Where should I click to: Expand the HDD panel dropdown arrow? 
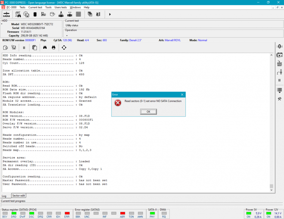[1, 24]
